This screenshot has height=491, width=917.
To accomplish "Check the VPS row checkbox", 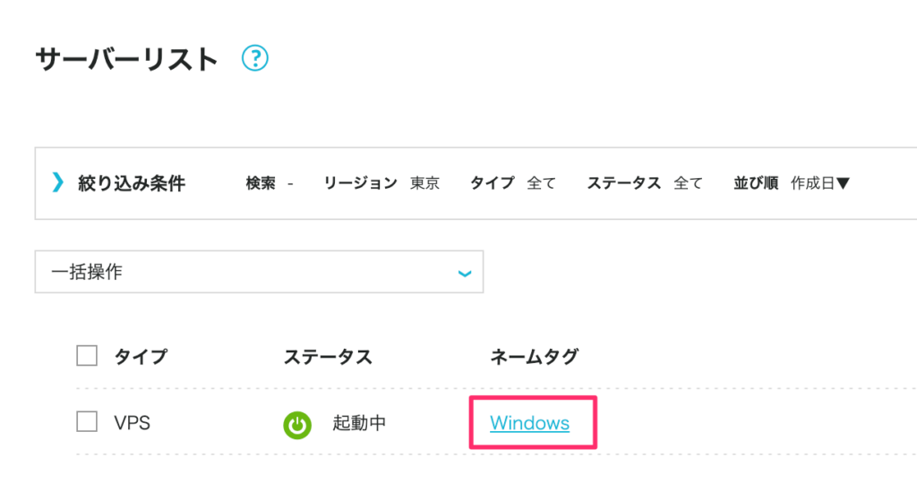I will [87, 421].
